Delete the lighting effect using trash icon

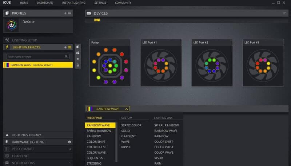(78, 65)
